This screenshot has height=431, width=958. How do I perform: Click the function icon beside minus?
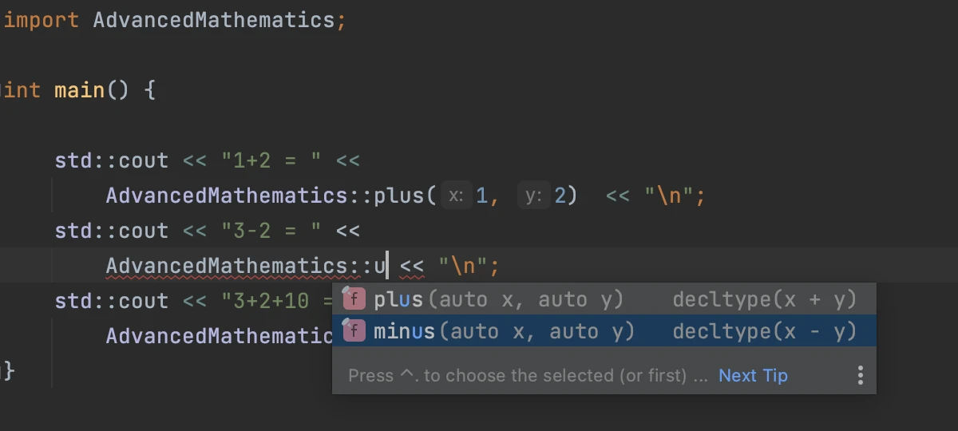pyautogui.click(x=354, y=331)
